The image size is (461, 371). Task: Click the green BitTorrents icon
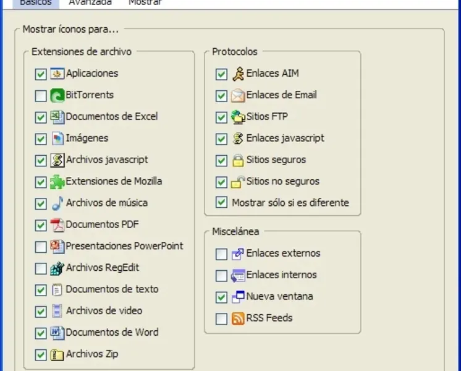pyautogui.click(x=57, y=95)
